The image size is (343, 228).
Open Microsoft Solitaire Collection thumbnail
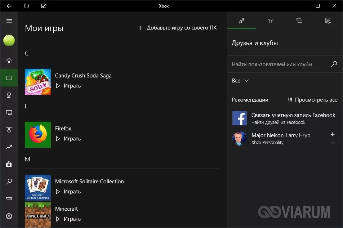38,188
